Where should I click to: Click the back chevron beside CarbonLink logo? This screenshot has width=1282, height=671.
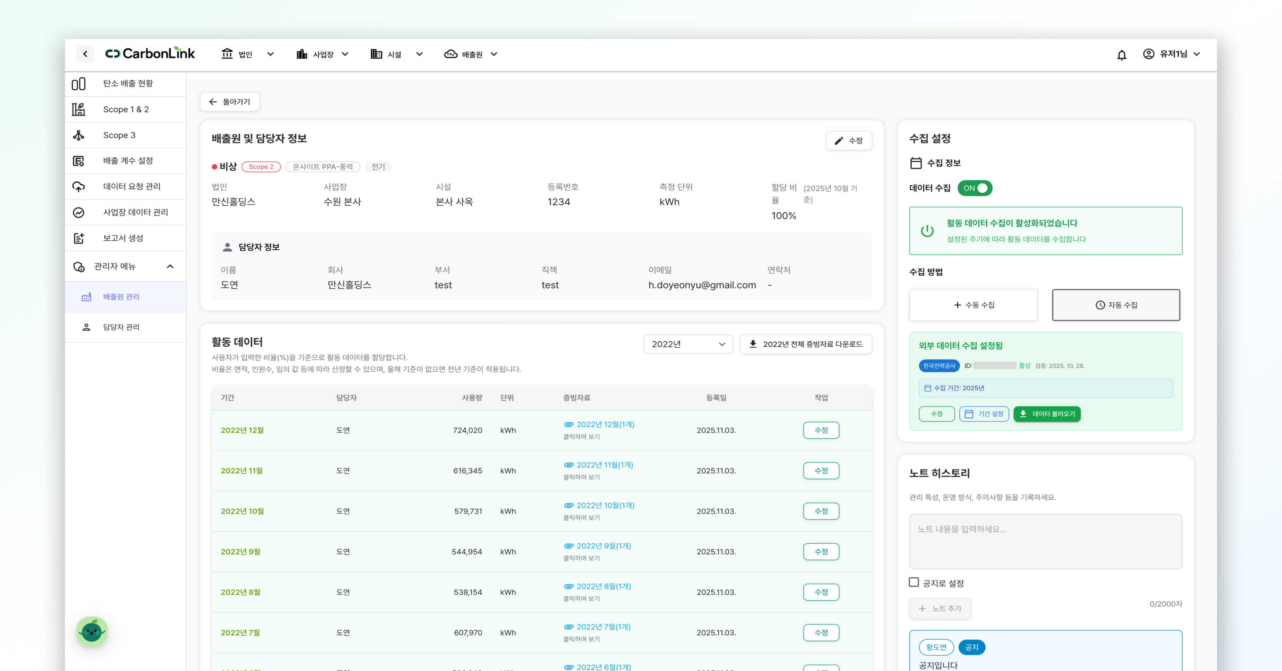tap(85, 54)
